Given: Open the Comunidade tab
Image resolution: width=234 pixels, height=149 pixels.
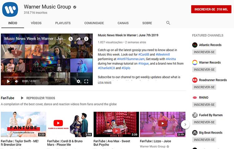Looking at the screenshot, I should 94,23.
